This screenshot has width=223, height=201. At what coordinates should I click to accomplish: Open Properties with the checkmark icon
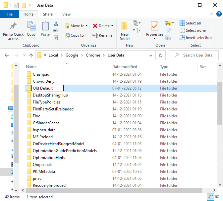click(x=155, y=26)
